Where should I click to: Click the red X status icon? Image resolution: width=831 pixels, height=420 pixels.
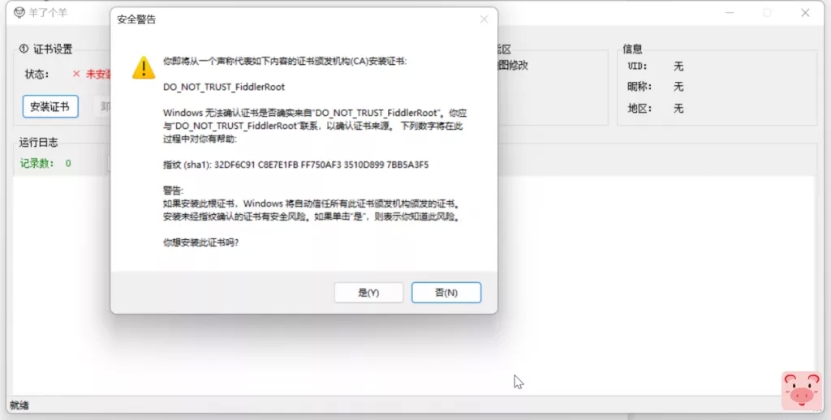(x=76, y=74)
